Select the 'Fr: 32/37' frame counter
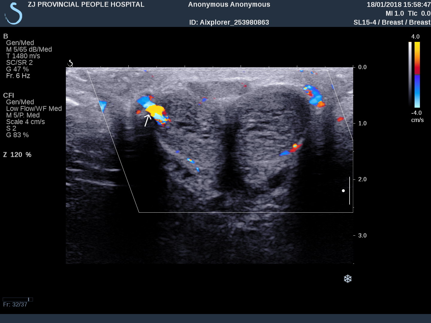The width and height of the screenshot is (431, 323). [x=15, y=304]
